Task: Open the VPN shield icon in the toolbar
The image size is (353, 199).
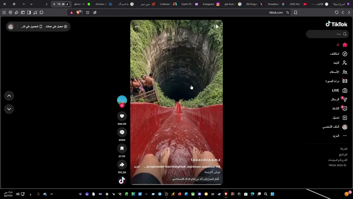Action: 10,12
